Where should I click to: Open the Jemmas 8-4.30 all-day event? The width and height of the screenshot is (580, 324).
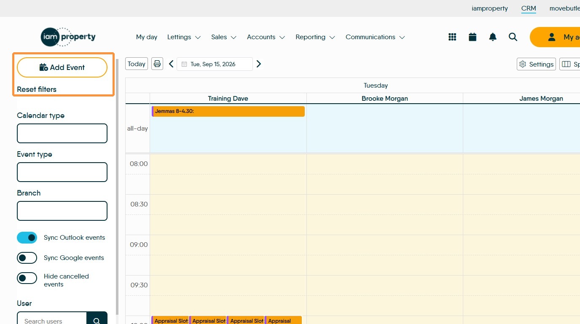coord(228,111)
